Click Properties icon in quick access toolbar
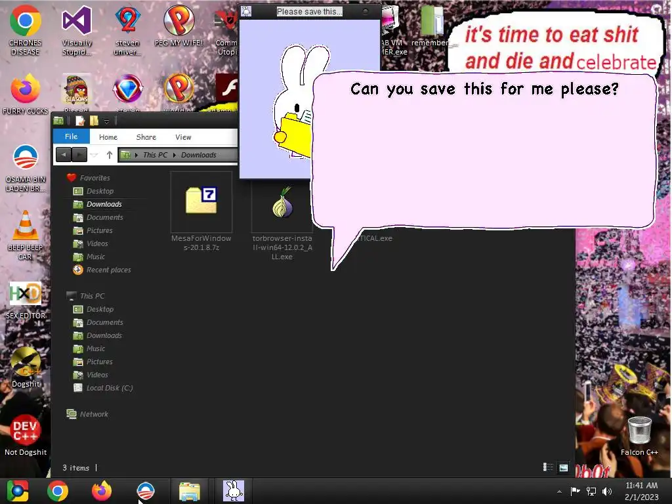The width and height of the screenshot is (672, 504). tap(80, 121)
